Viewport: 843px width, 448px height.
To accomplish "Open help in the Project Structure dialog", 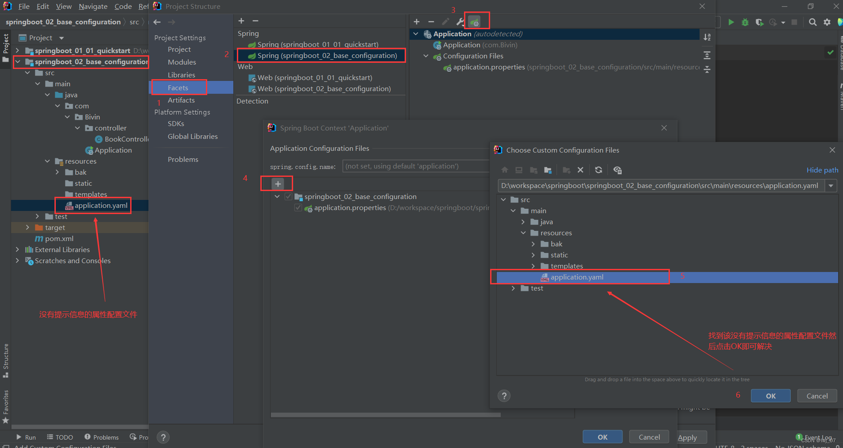I will [163, 437].
